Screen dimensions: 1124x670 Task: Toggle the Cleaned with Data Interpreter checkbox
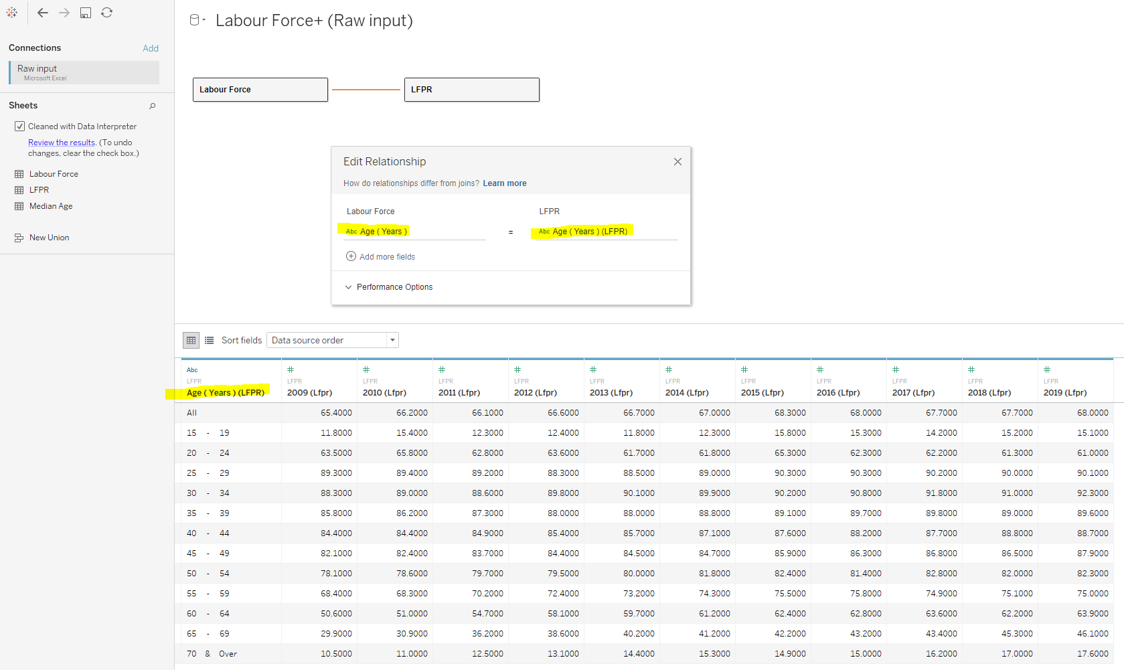(x=19, y=126)
